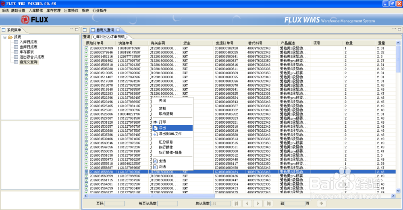Click the 库存报表 report icon in tree
This screenshot has width=403, height=210.
16,52
